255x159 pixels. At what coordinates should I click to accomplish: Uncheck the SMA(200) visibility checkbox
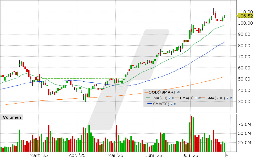pos(227,98)
